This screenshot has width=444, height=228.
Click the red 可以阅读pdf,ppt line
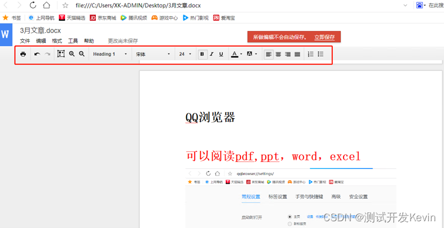pos(273,157)
